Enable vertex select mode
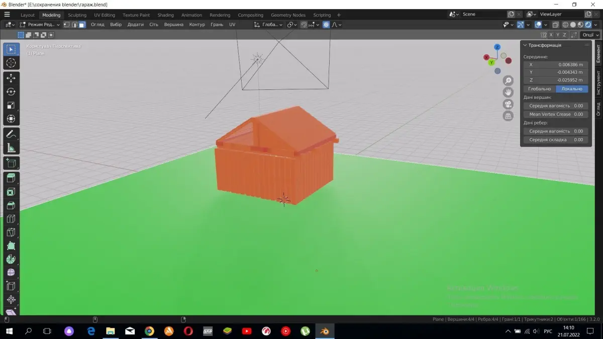603x339 pixels. pos(66,24)
